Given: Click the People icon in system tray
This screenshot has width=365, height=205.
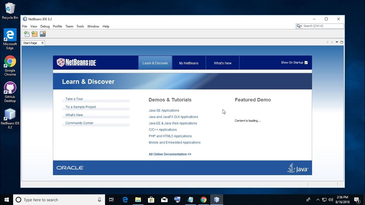Looking at the screenshot, I should coord(308,200).
